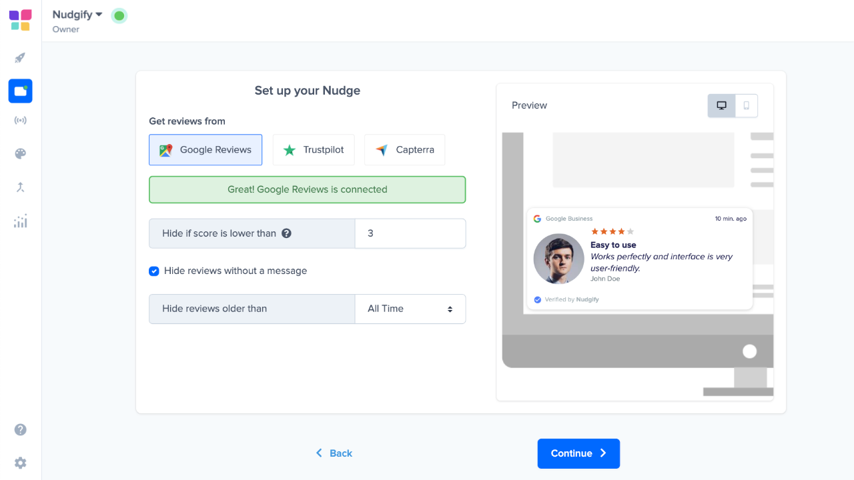Screen dimensions: 854x480
Task: Choose Google Reviews as review source
Action: tap(205, 150)
